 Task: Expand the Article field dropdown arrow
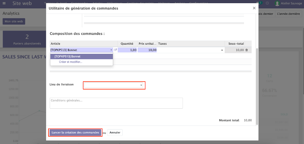click(x=111, y=50)
